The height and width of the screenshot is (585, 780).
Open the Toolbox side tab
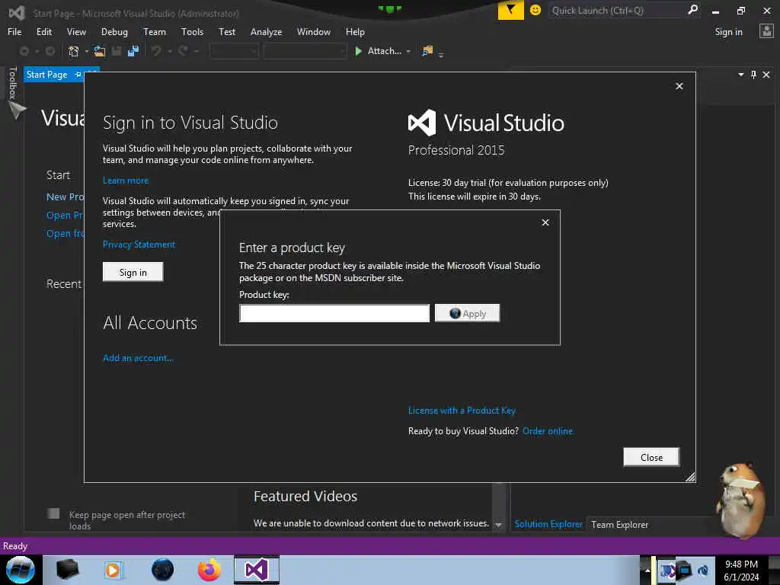point(13,82)
